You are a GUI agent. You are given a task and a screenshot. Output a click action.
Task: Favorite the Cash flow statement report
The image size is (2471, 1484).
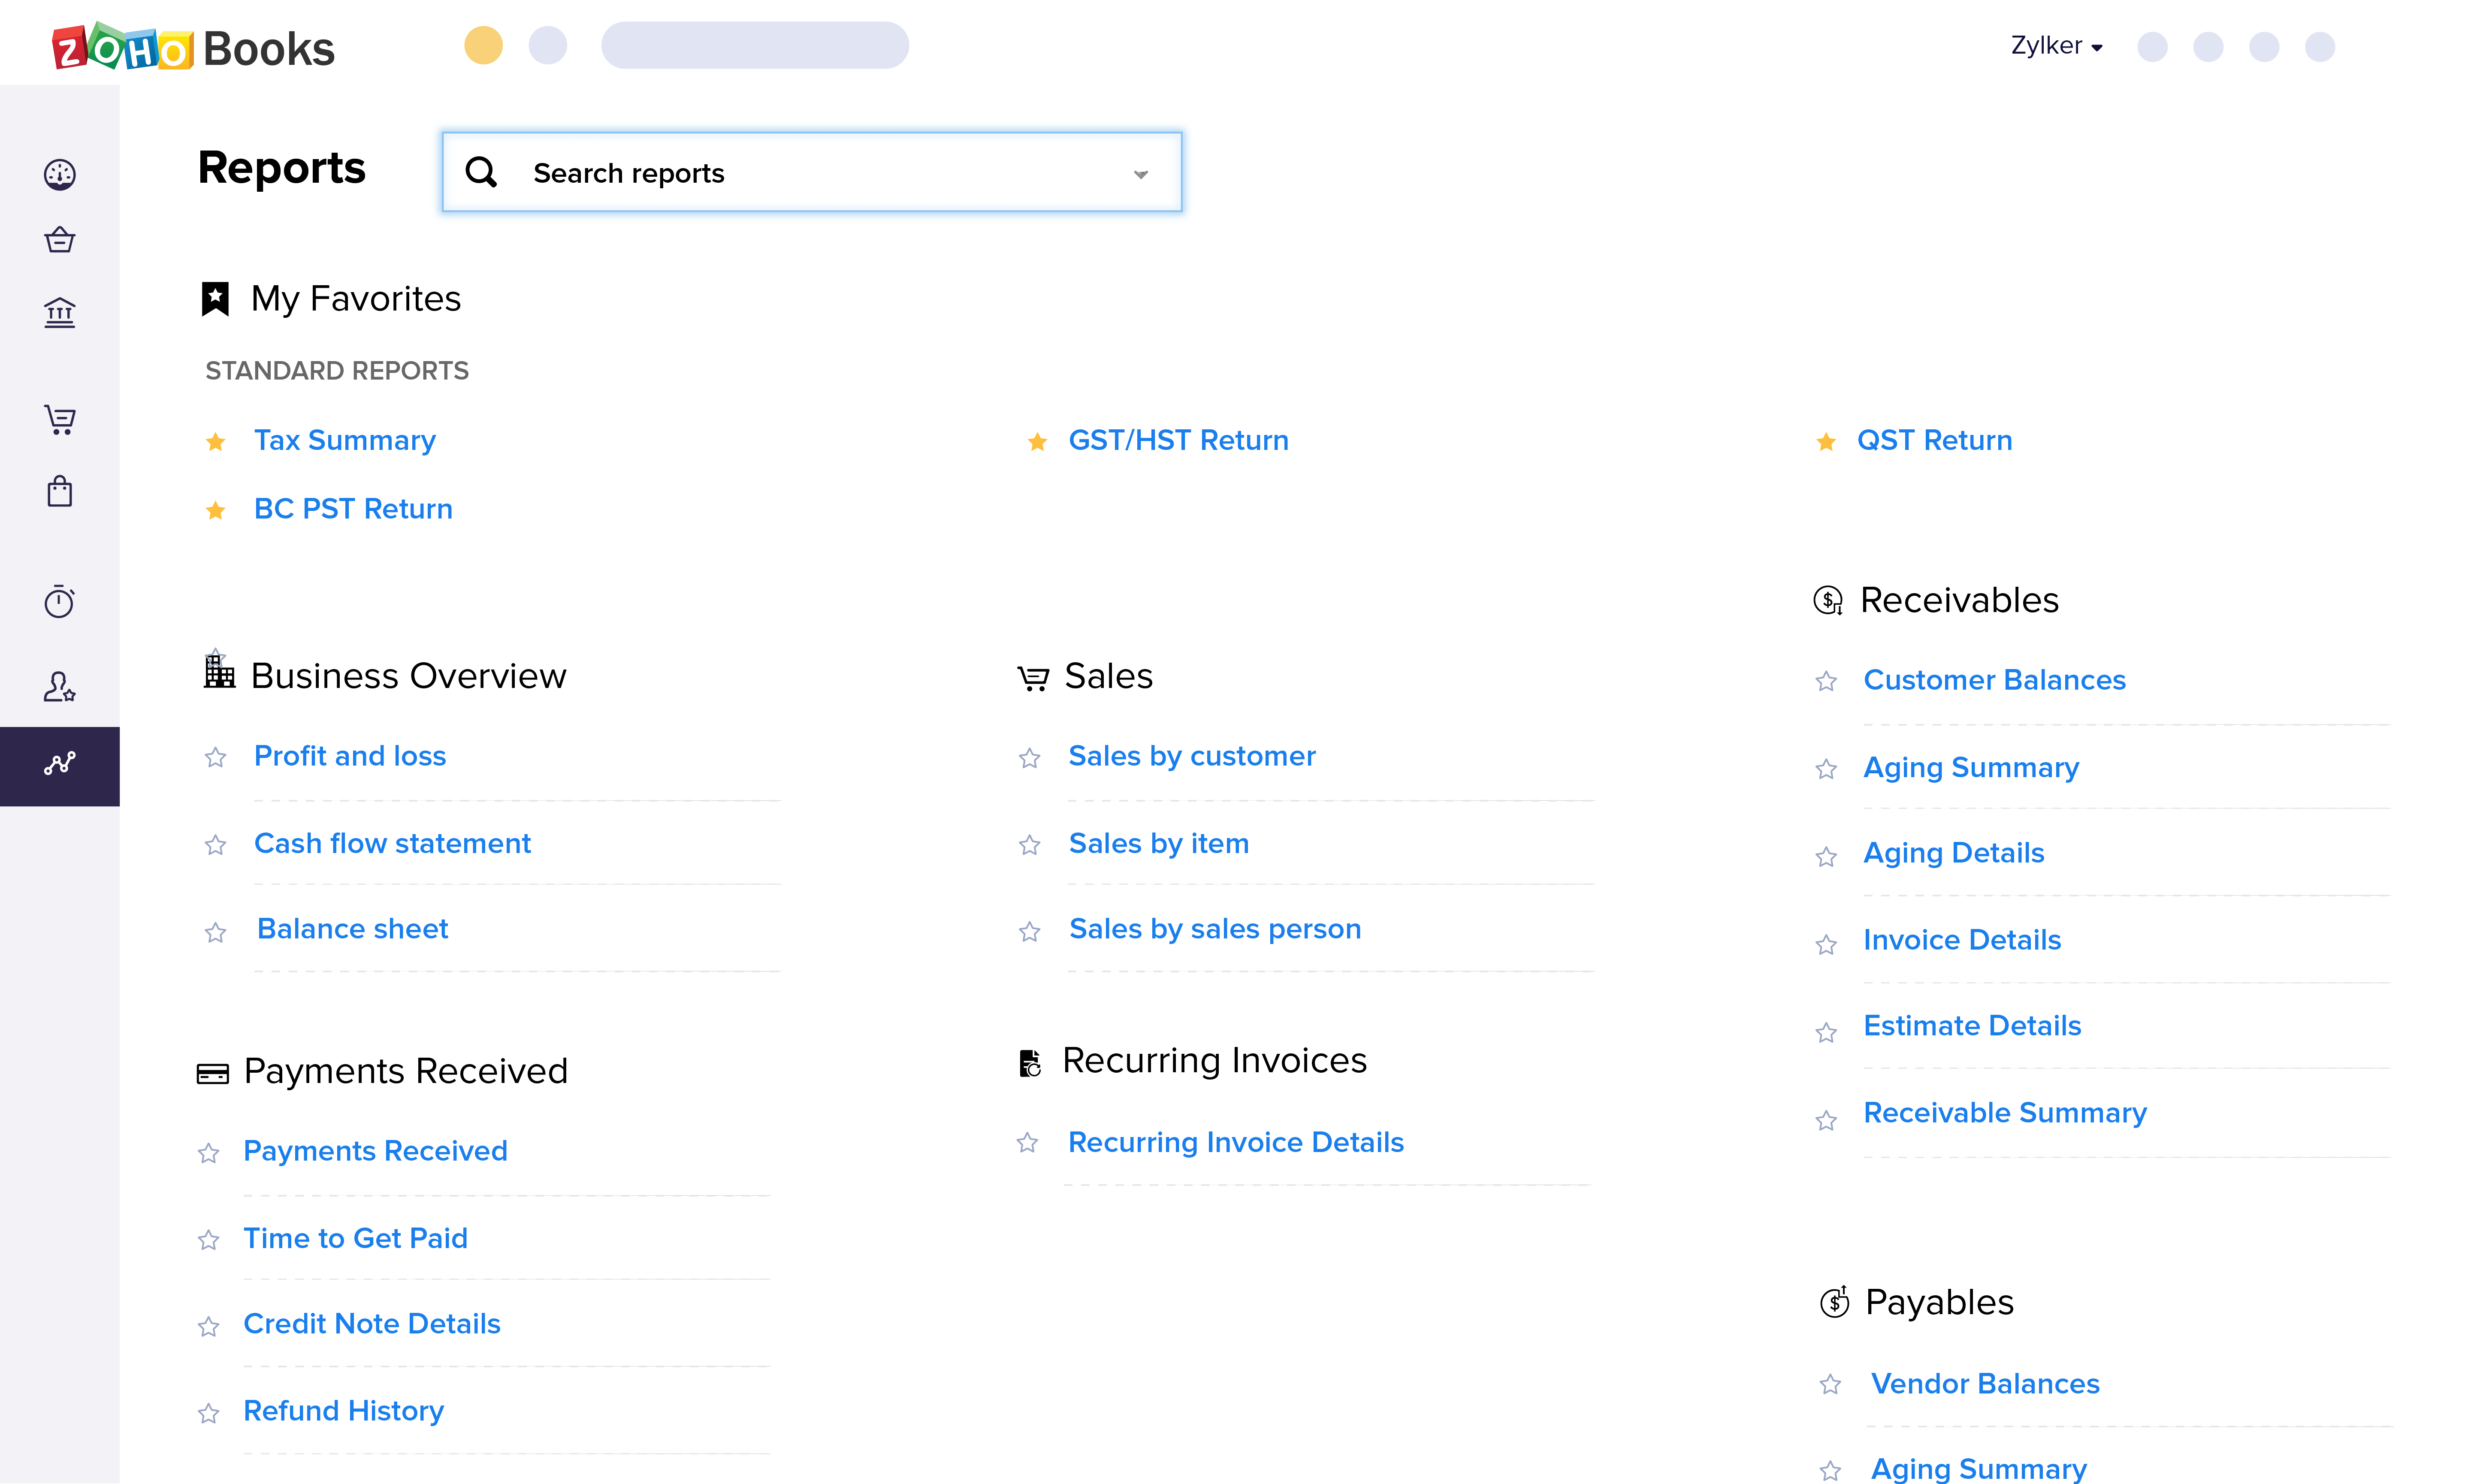pos(215,845)
